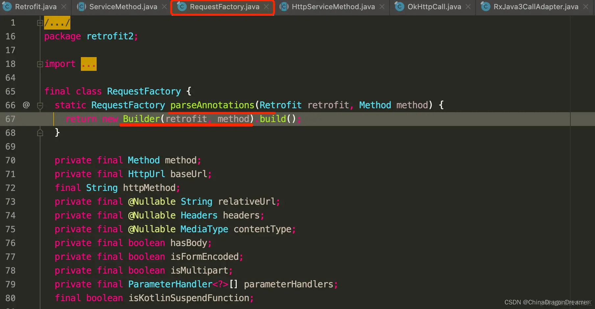Viewport: 595px width, 309px height.
Task: Click the @Nullable annotation on line 73
Action: click(x=152, y=201)
